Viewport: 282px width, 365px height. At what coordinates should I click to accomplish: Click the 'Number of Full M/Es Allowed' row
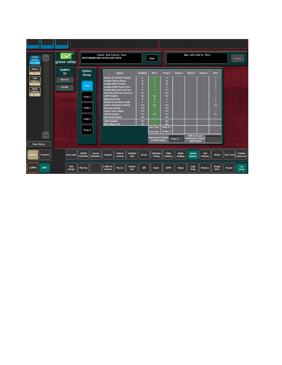tap(162, 78)
